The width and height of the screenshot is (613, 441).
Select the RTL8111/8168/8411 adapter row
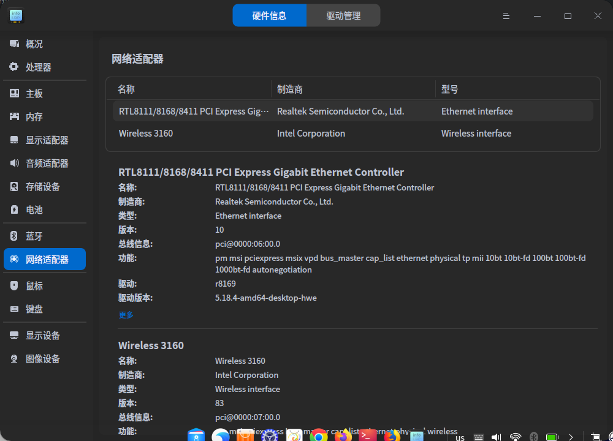click(x=353, y=111)
